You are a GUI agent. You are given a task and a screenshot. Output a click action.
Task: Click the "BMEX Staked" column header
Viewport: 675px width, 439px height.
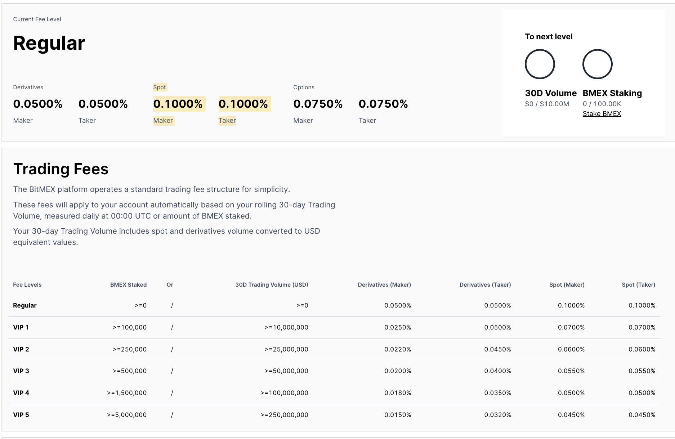[x=128, y=285]
